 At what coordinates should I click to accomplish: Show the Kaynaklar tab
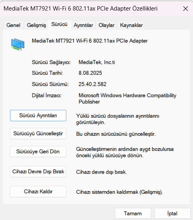pos(131,25)
